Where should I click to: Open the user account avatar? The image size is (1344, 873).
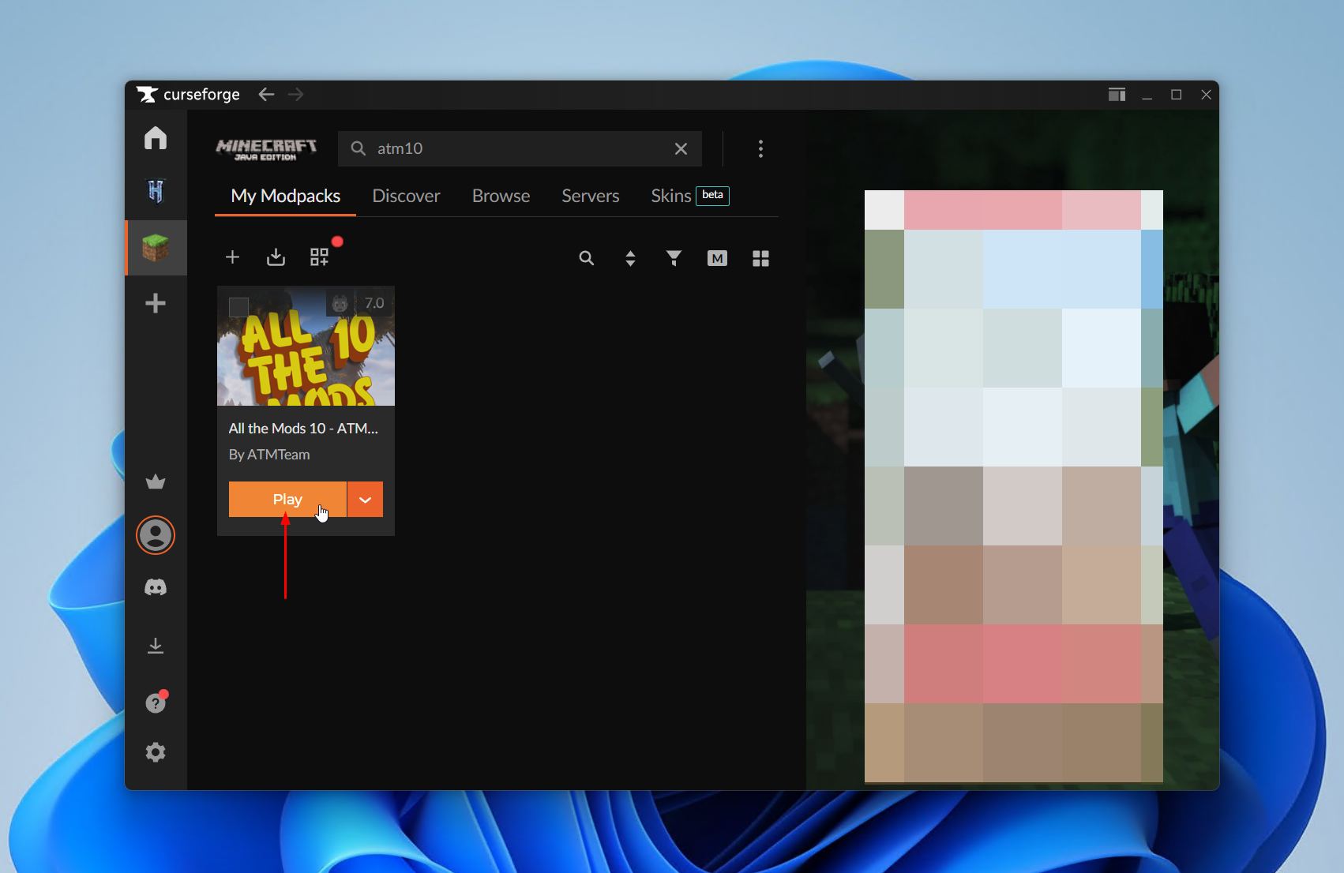pos(156,535)
